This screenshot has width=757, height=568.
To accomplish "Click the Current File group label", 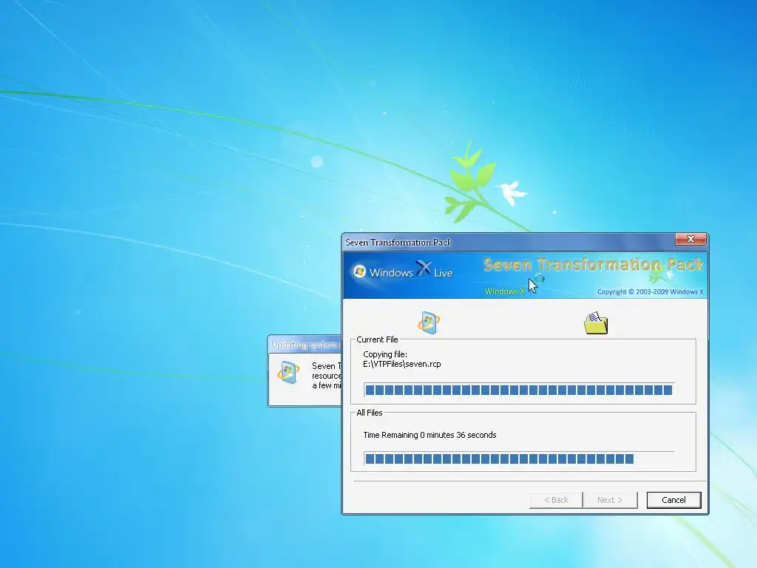I will coord(377,339).
